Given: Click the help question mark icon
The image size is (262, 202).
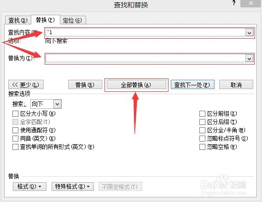Looking at the screenshot, I should point(234,2).
